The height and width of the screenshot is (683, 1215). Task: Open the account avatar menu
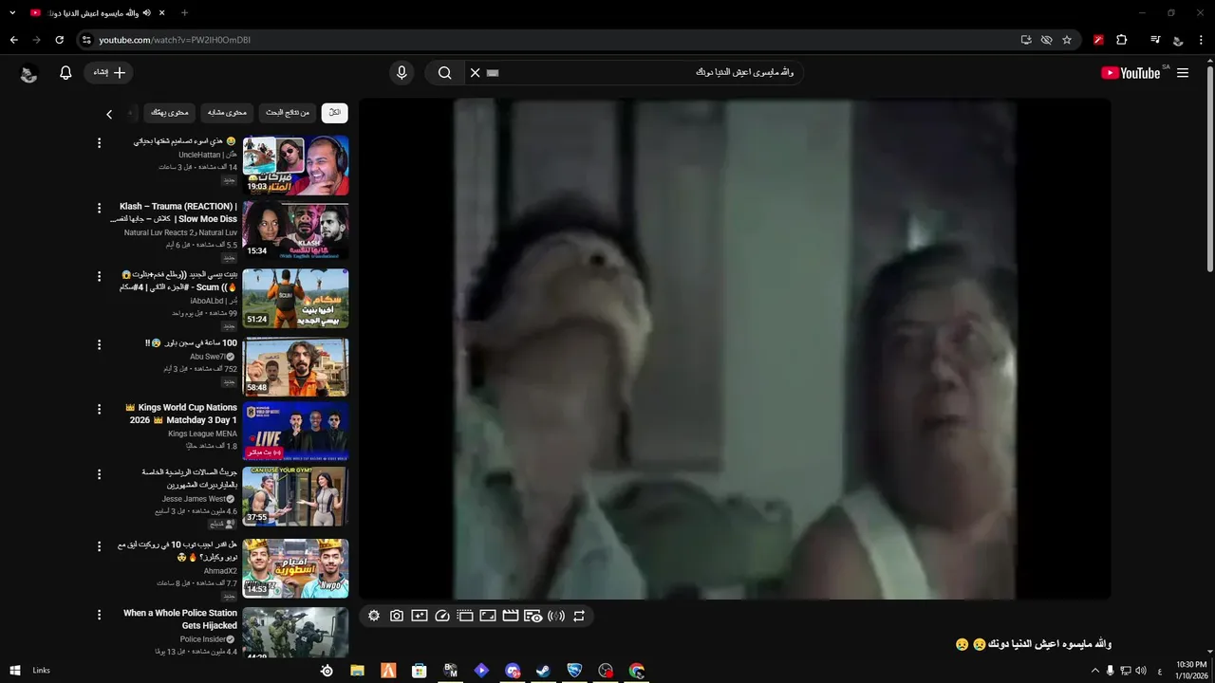(28, 73)
